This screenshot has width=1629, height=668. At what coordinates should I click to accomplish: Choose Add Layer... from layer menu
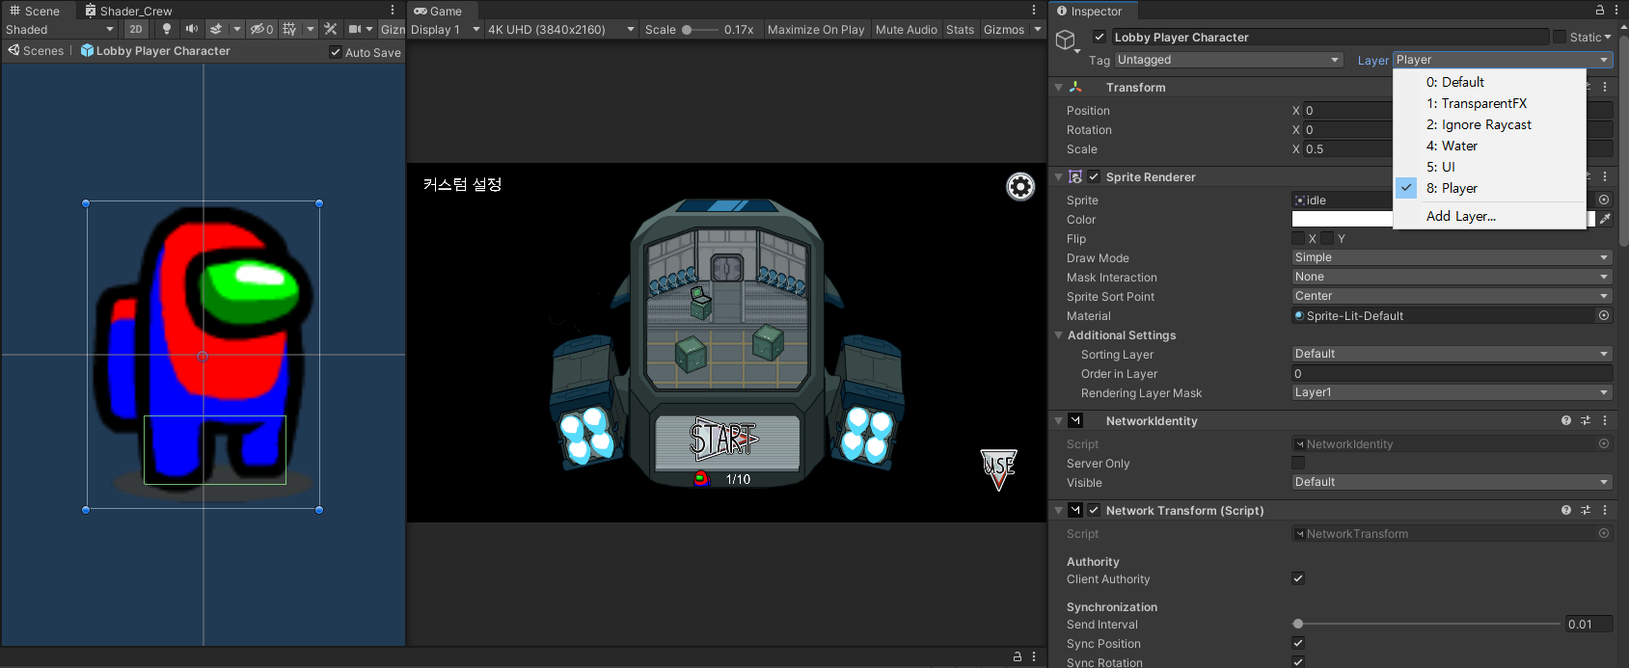coord(1490,216)
